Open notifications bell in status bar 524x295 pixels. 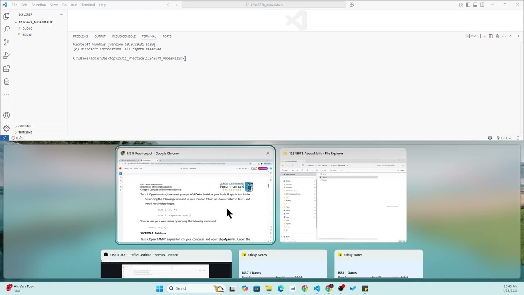tap(518, 138)
